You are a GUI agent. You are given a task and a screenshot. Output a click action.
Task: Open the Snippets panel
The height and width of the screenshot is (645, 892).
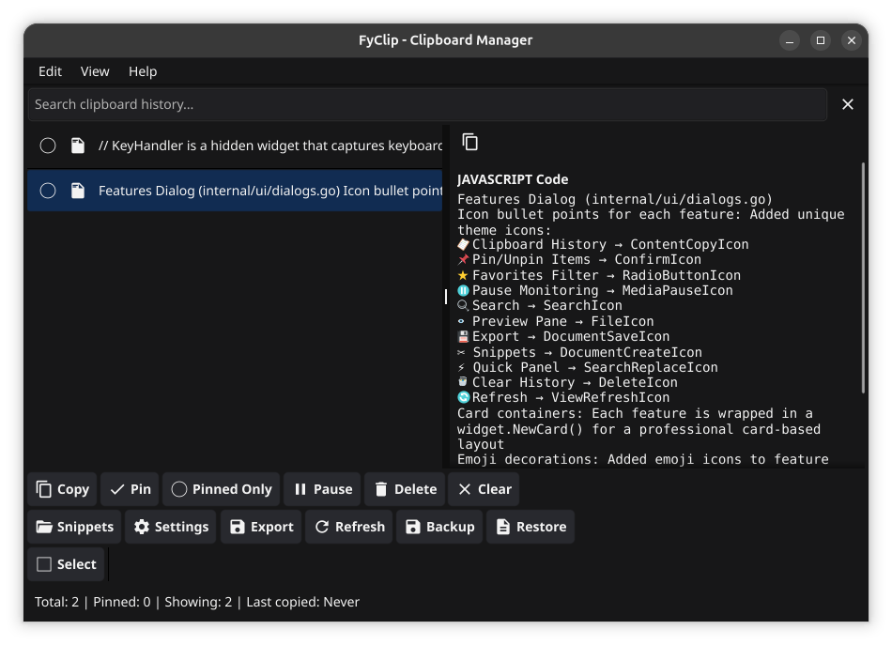(x=74, y=527)
